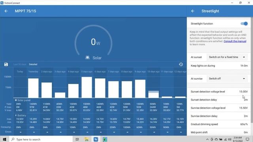253x142 pixels.
Task: Edit Sunrise detection voltage level 15.50V
Action: (219, 108)
